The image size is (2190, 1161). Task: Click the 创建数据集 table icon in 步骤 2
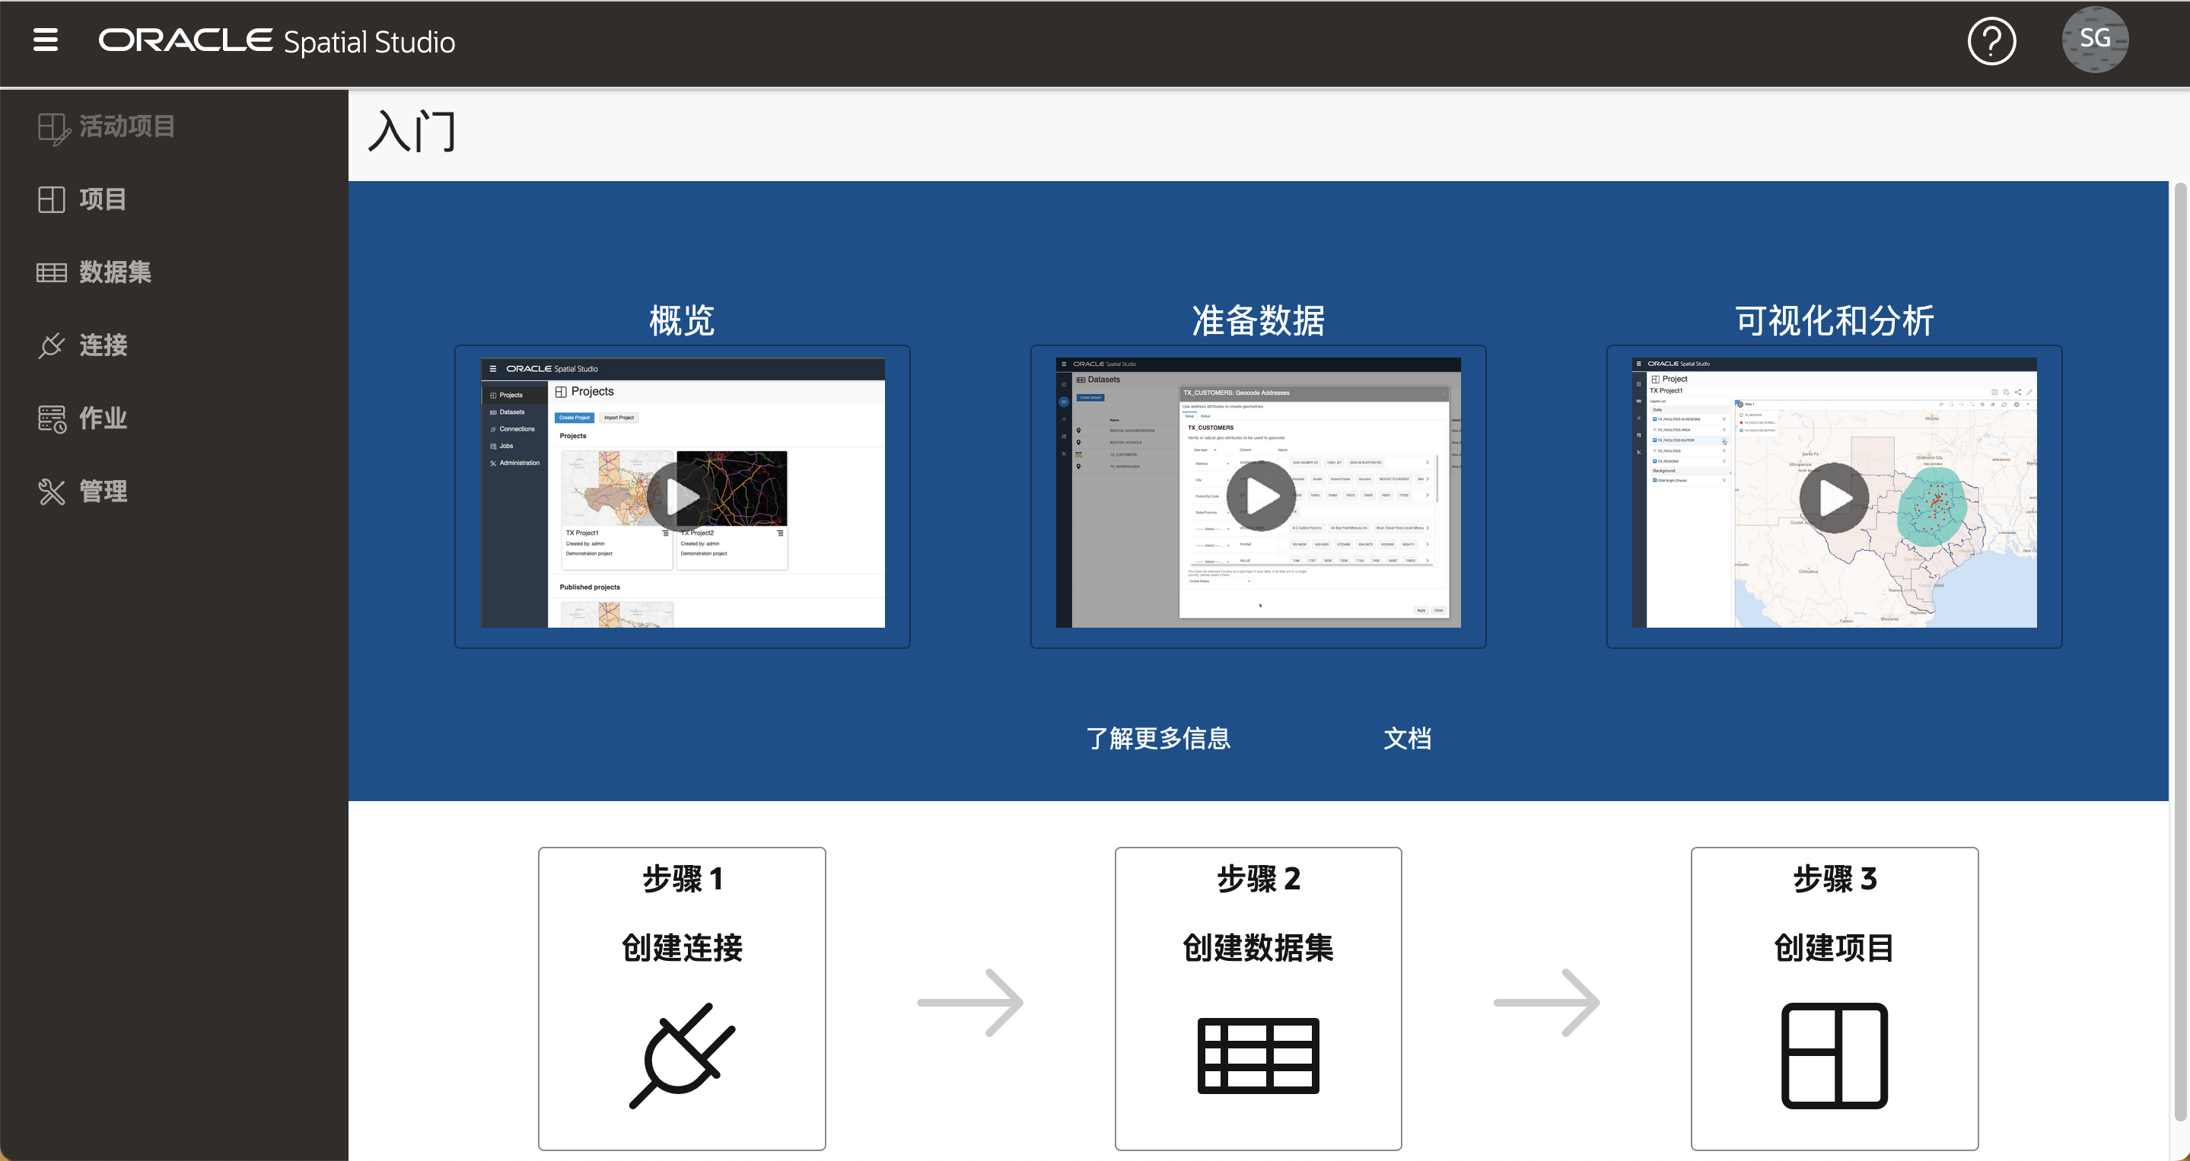(1257, 1057)
